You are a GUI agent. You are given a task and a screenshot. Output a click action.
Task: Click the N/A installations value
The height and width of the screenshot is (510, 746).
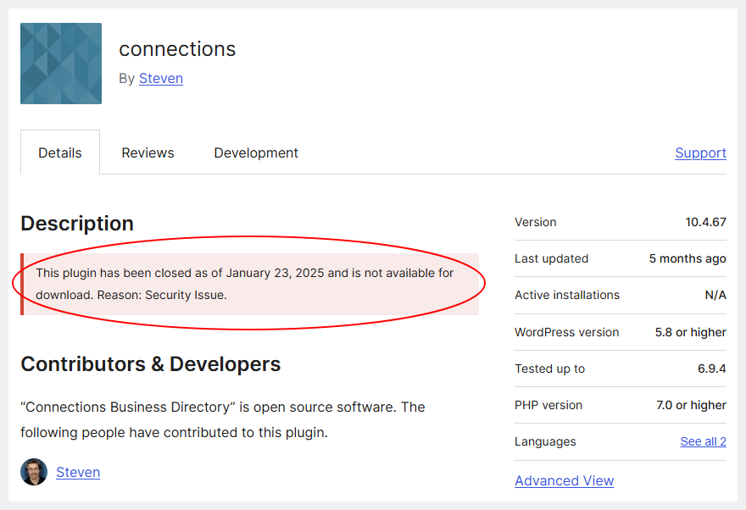(x=715, y=295)
